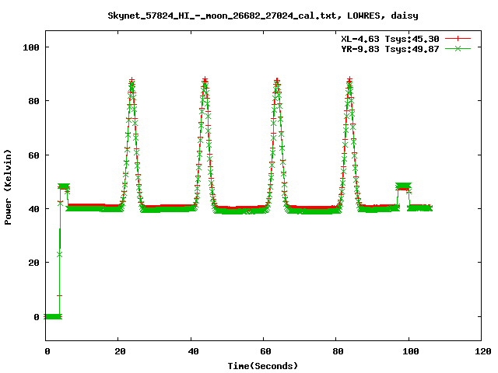
Task: Click the x-axis tick label 60
Action: 265,351
